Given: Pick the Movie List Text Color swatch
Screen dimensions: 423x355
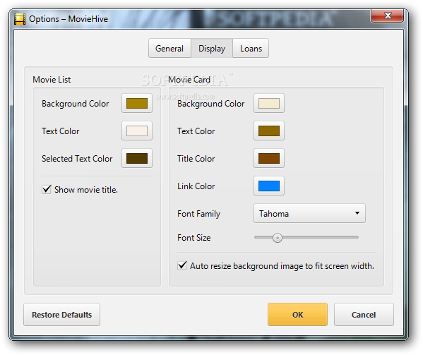Looking at the screenshot, I should [x=137, y=131].
